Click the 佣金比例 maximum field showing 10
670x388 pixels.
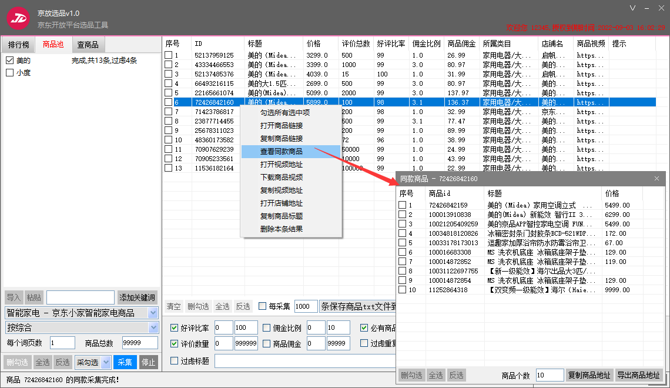pyautogui.click(x=338, y=328)
